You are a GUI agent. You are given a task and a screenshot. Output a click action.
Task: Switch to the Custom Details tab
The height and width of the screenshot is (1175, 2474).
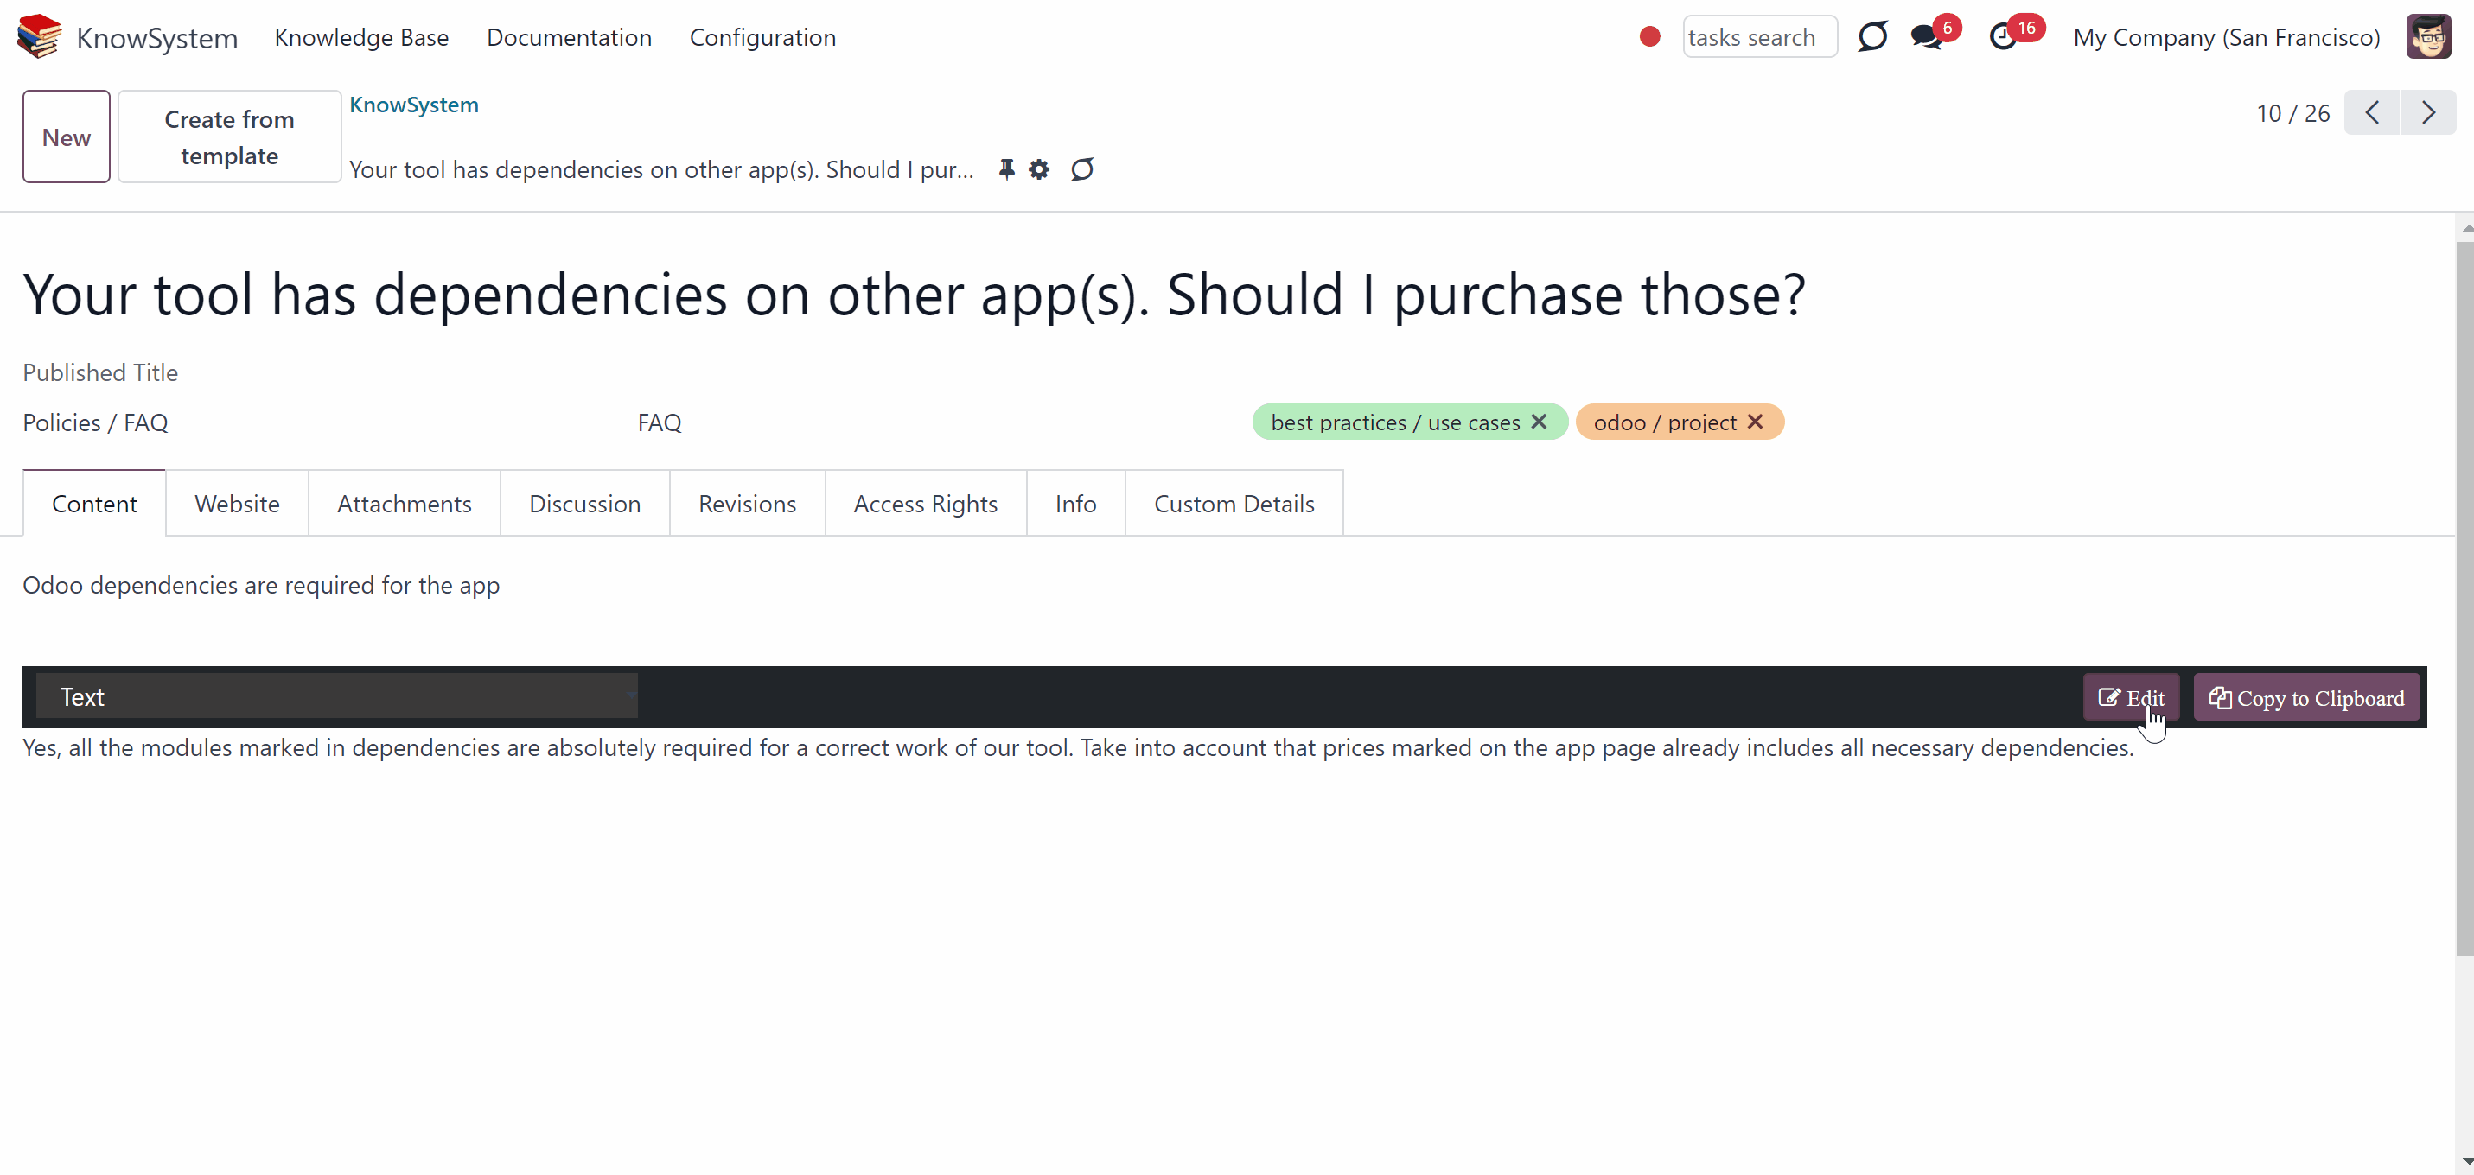pos(1234,503)
